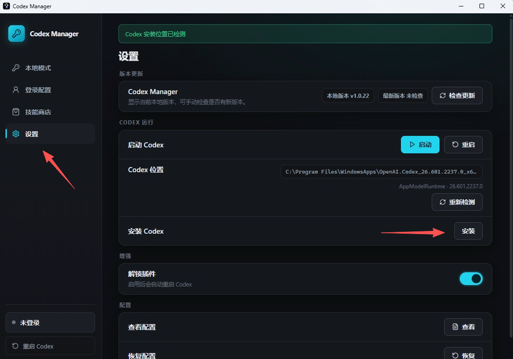Click the 安装 button for 安装 Codex

pos(468,231)
